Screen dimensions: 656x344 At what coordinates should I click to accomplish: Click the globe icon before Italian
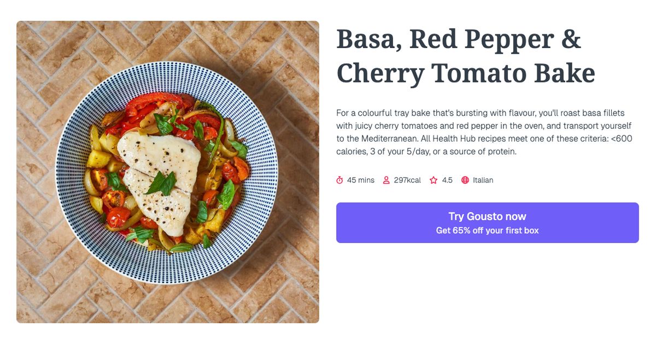(x=466, y=180)
